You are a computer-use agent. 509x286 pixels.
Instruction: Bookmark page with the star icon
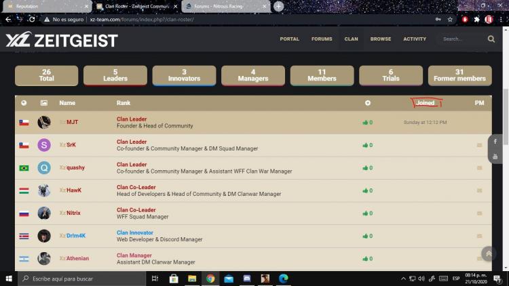coord(450,20)
